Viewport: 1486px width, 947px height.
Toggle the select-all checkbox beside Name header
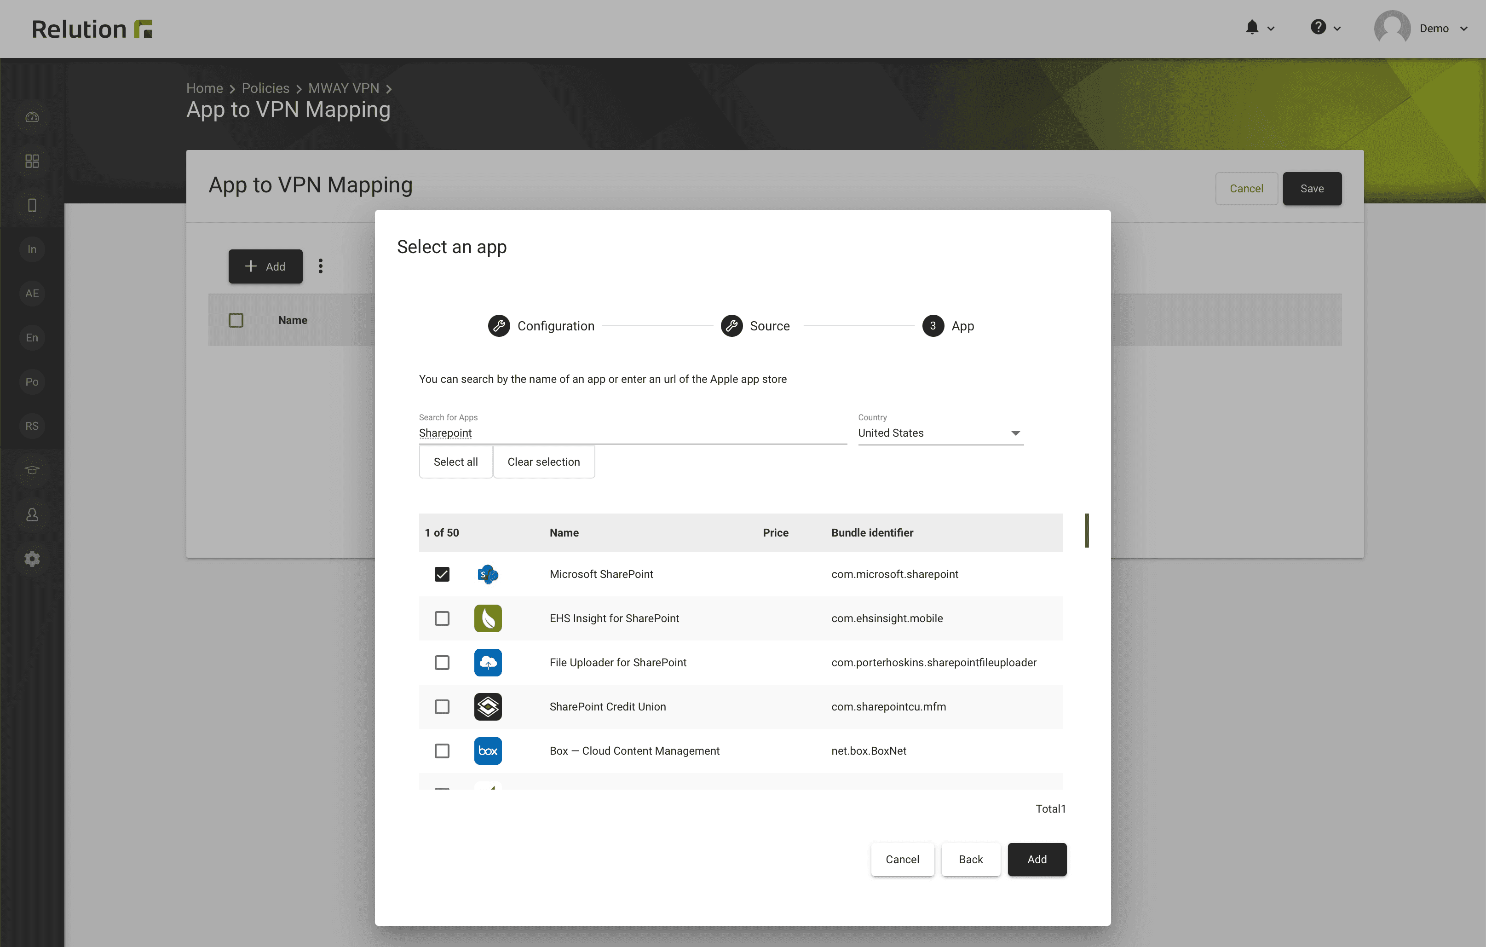236,320
